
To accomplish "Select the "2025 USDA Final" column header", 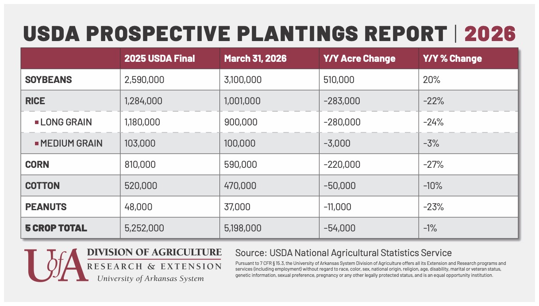I will [159, 58].
